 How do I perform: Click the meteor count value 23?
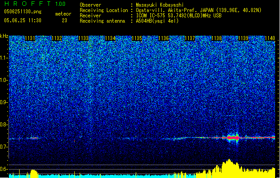[x=65, y=20]
